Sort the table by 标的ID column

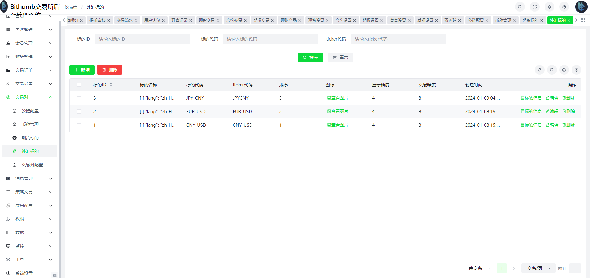coord(111,85)
